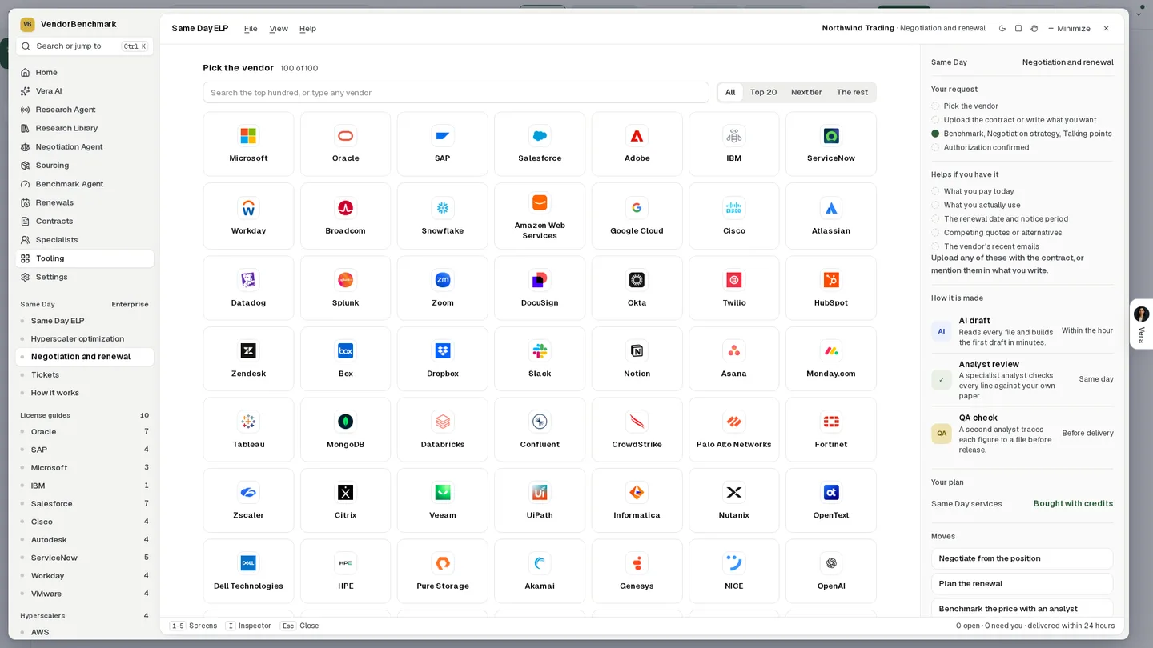Pick the IBM vendor tile
The image size is (1153, 648).
(734, 144)
